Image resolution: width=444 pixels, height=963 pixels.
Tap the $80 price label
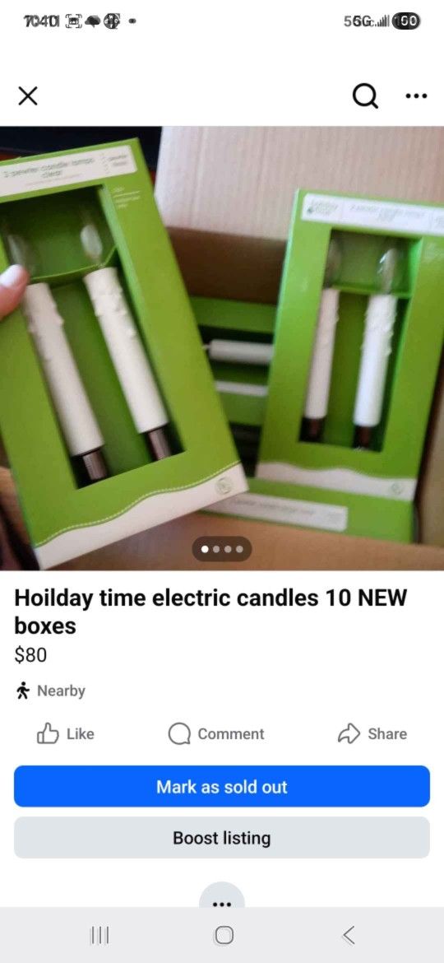click(30, 656)
